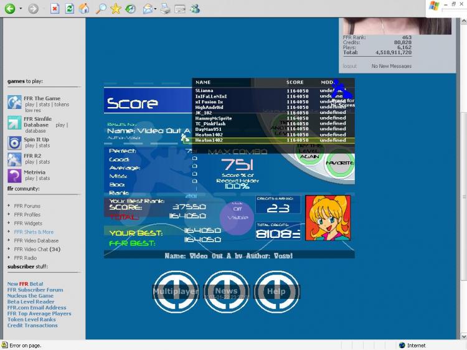Click the Error on page status icon
The width and height of the screenshot is (467, 350).
(4, 345)
